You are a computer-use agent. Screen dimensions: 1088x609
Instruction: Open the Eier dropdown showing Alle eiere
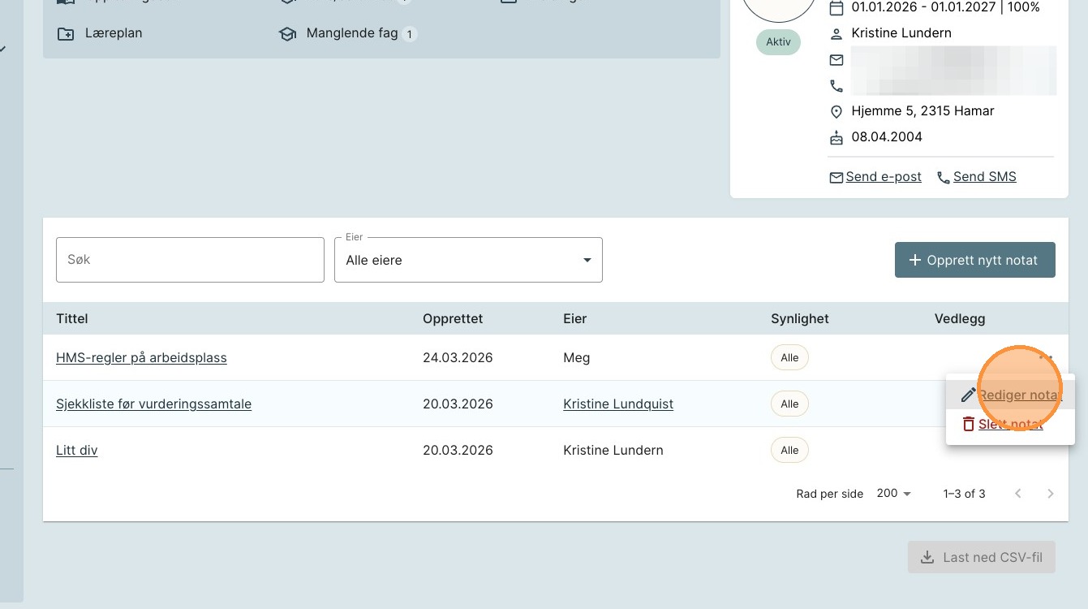[468, 260]
